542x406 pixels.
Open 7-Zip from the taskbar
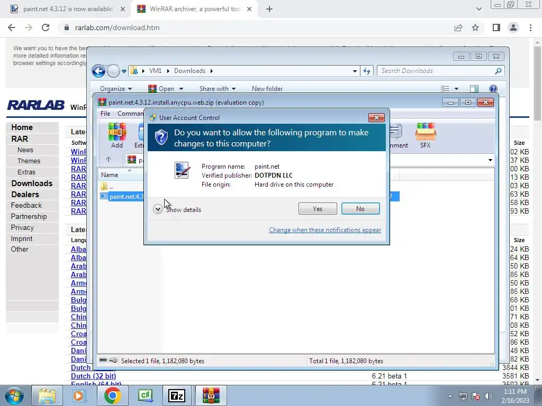177,395
